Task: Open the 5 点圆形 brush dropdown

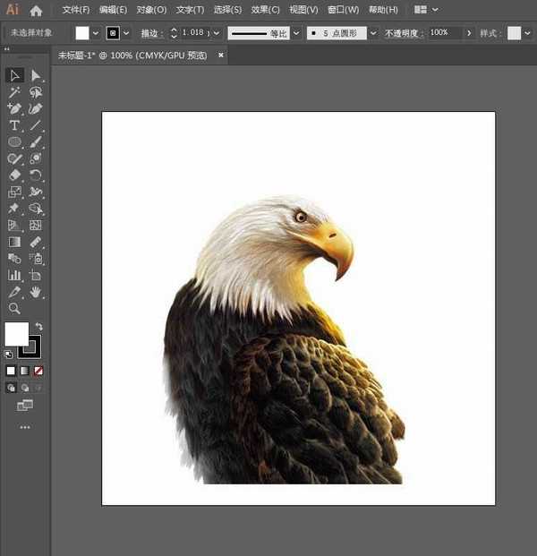Action: tap(372, 33)
